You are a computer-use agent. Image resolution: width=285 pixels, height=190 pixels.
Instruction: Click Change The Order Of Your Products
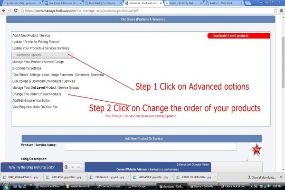tap(37, 94)
